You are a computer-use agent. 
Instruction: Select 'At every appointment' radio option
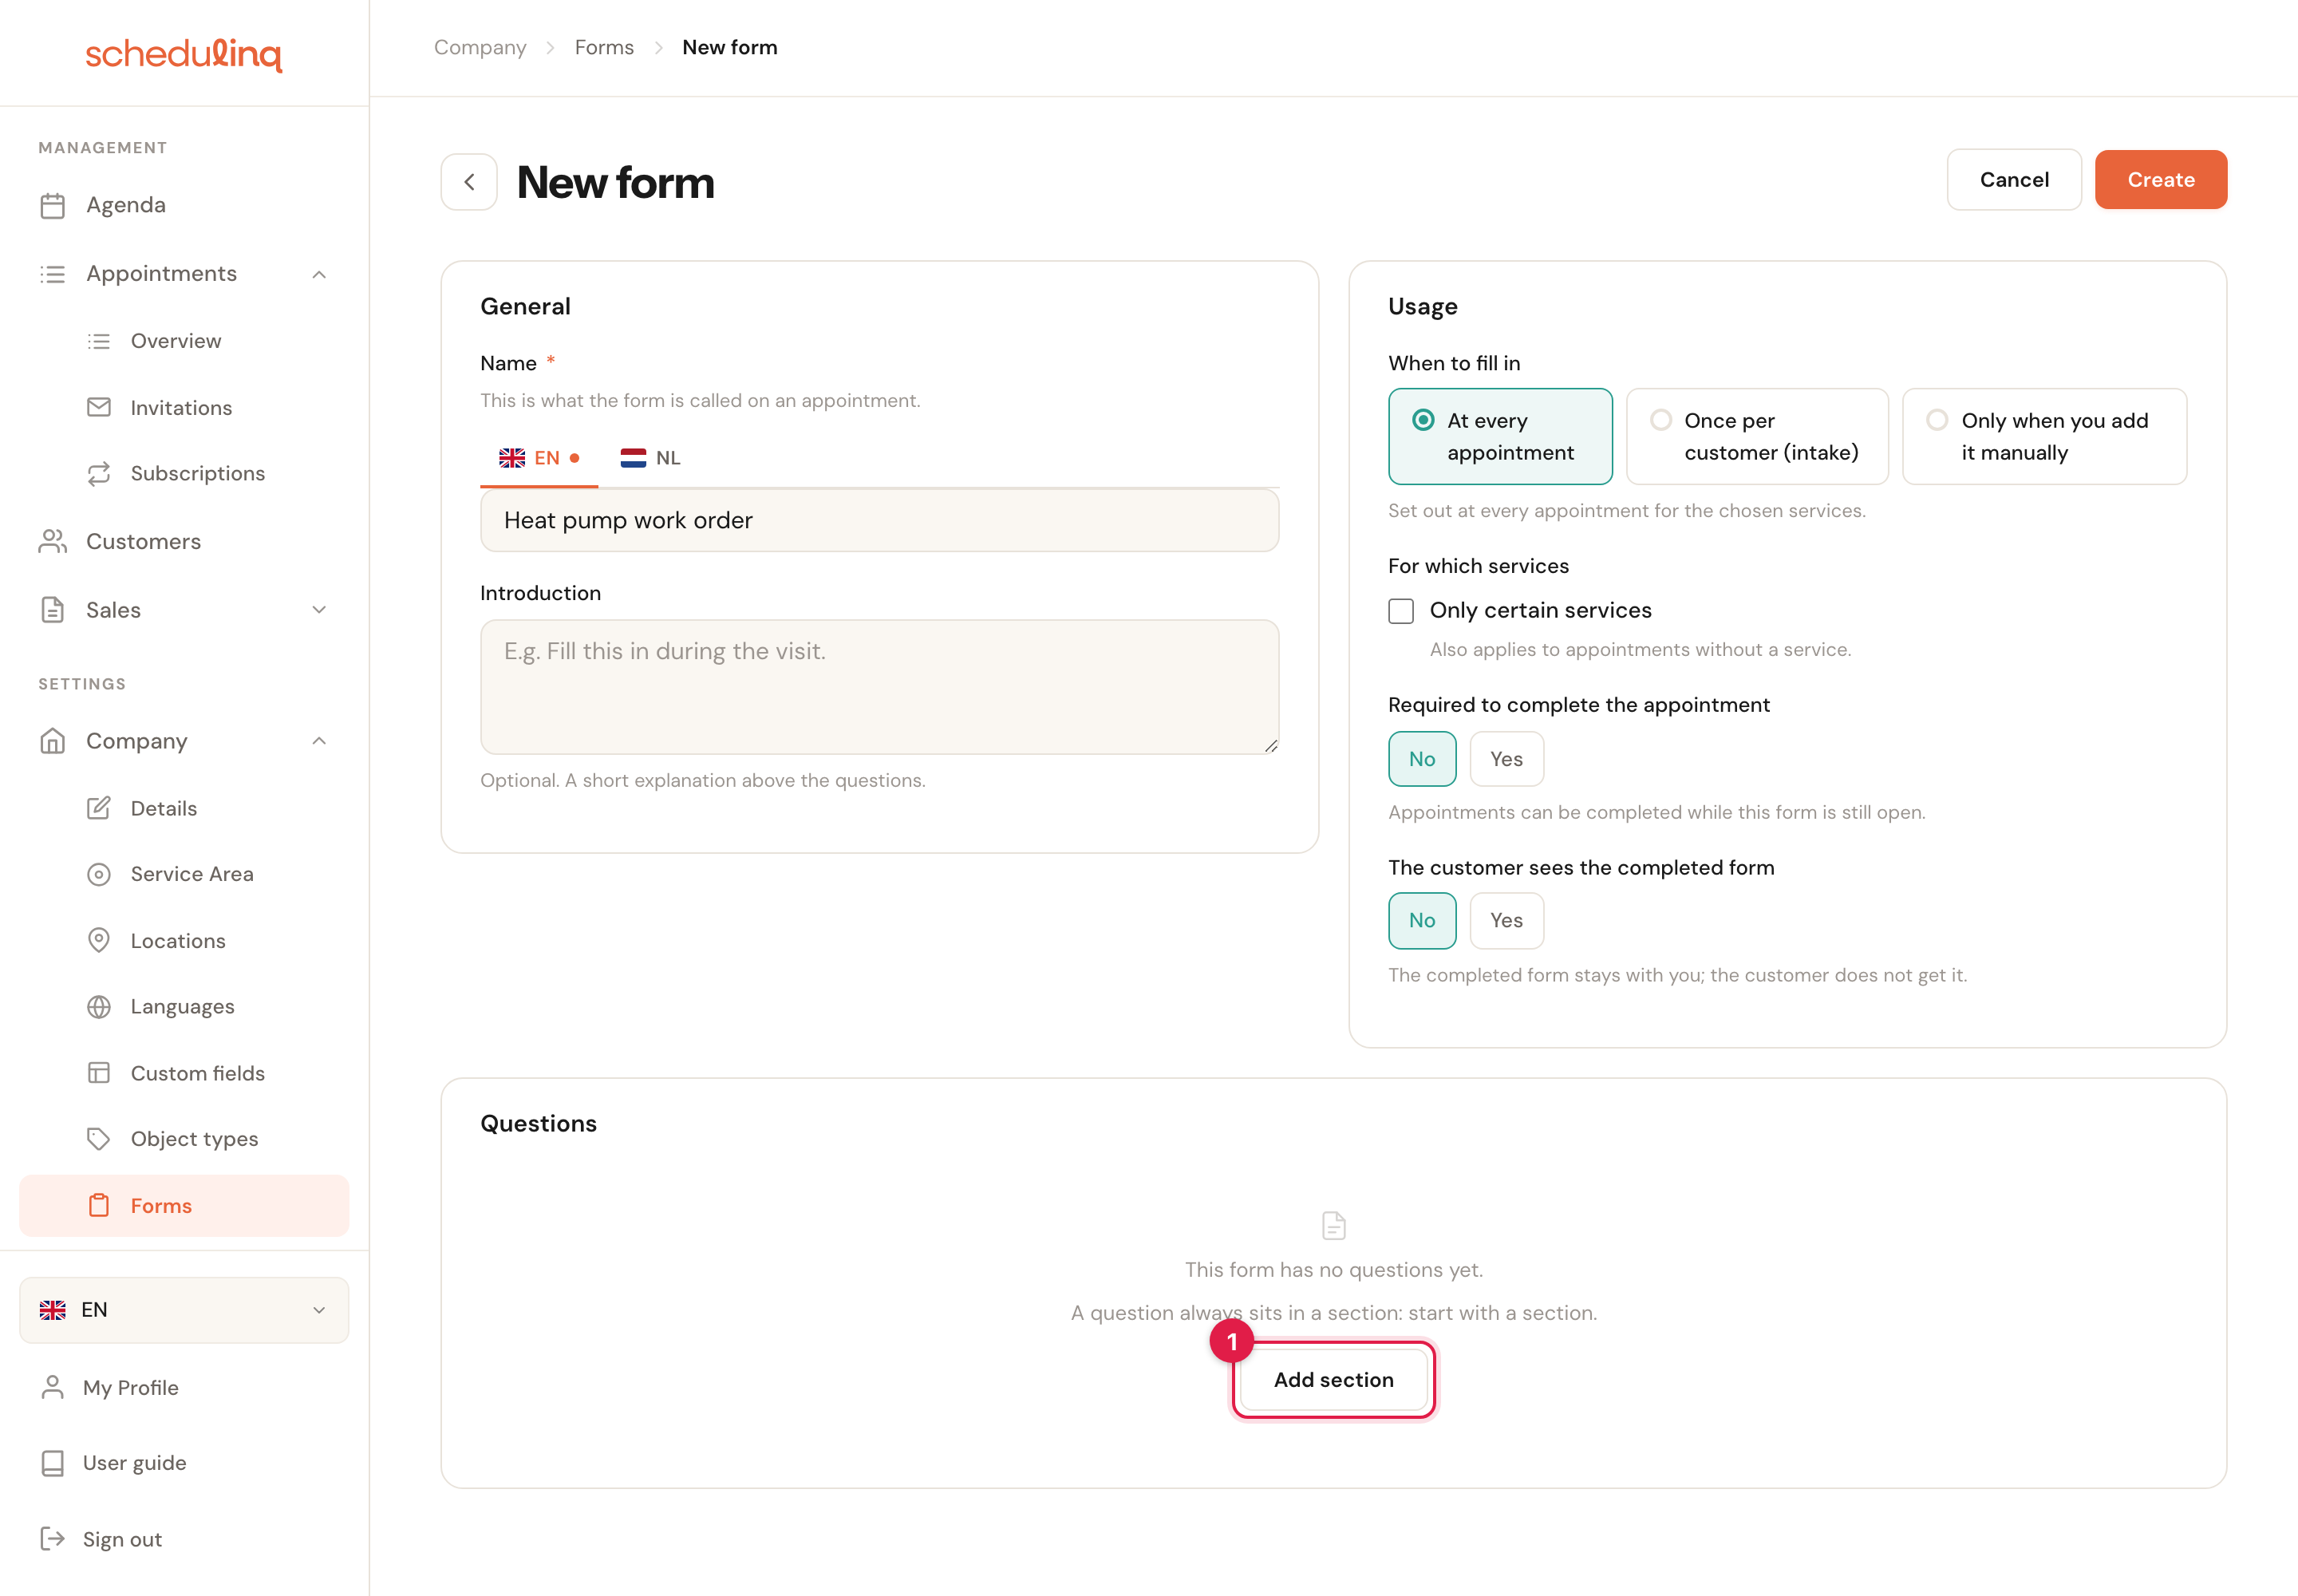click(1500, 436)
